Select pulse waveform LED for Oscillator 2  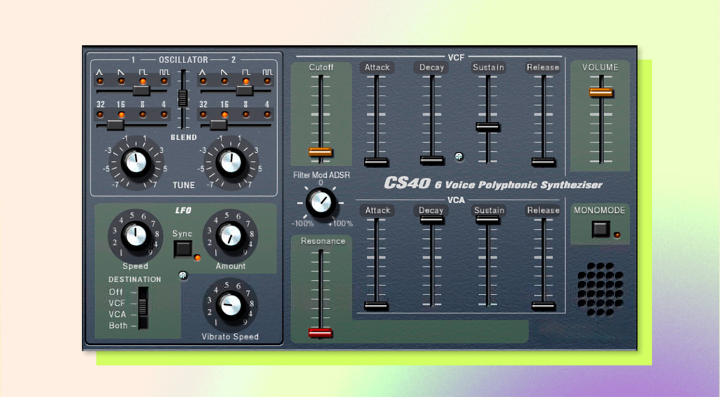(x=267, y=82)
